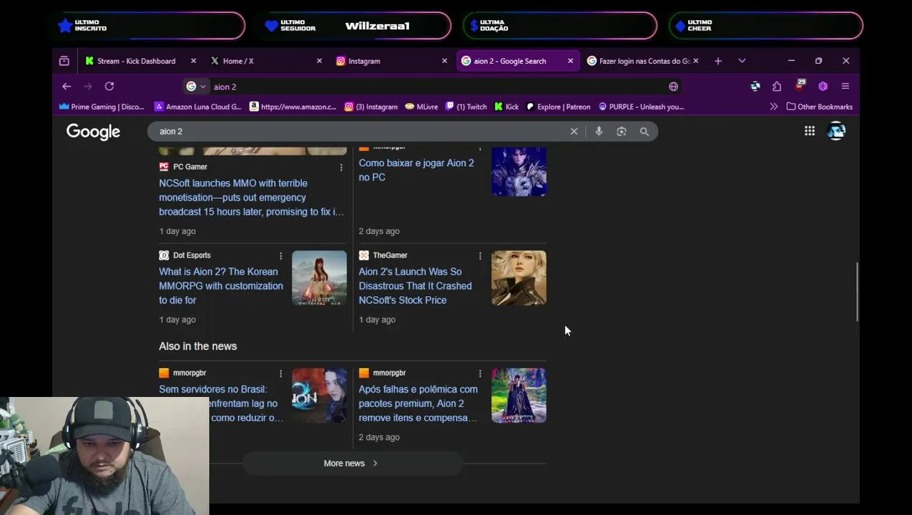This screenshot has width=912, height=515.
Task: Open Prime Gaming bookmark
Action: [102, 107]
